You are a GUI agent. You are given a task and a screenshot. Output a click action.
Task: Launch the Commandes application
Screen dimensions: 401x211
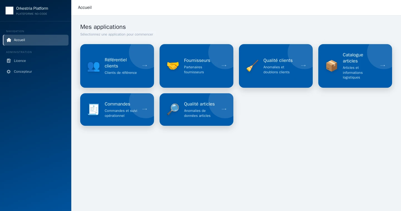tap(117, 109)
